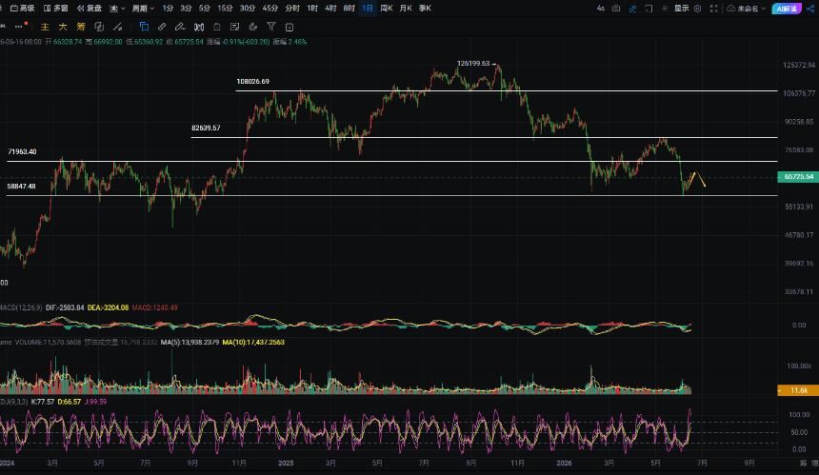Switch to the 8时 timeframe
Viewport: 819px width, 475px height.
point(350,9)
